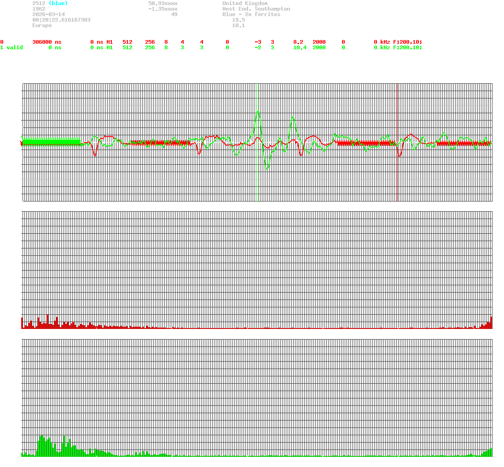Viewport: 504px width, 467px height.
Task: Select the Antenna entry F;200,10;
Action: tap(407, 42)
